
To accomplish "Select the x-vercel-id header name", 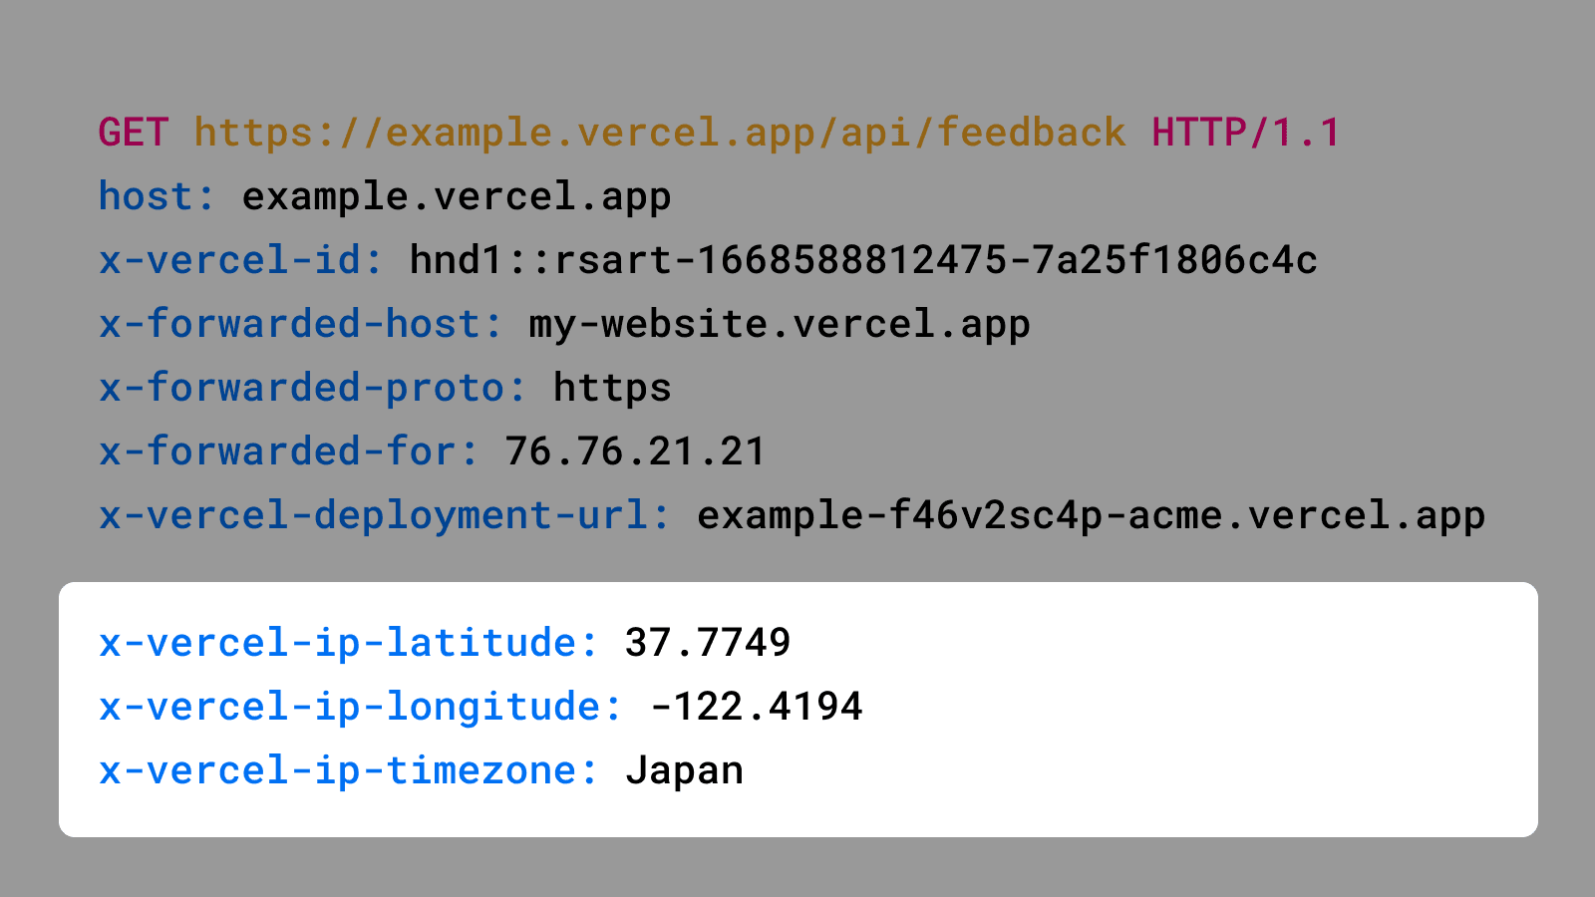I will 240,260.
